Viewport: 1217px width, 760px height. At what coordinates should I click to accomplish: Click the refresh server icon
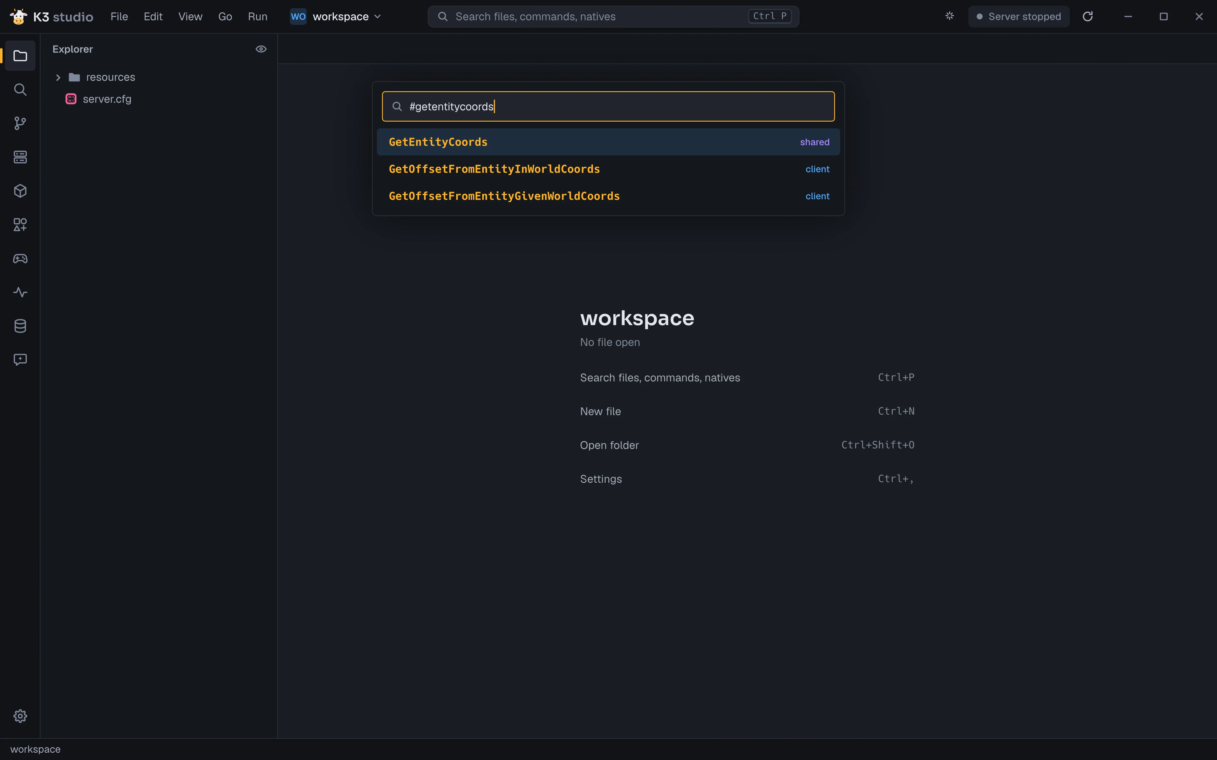pos(1087,17)
